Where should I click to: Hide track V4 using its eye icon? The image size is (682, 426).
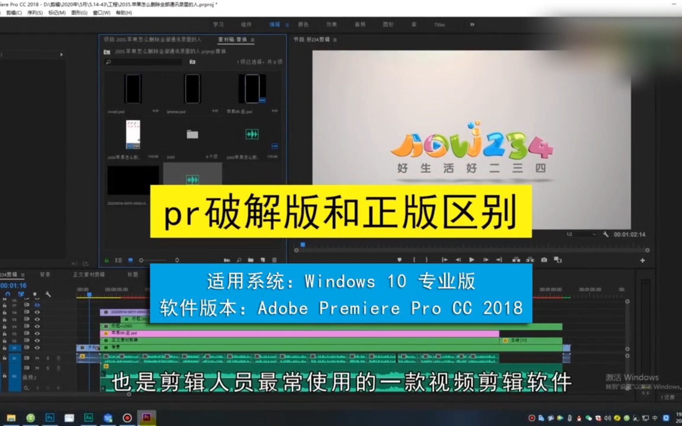coord(37,326)
